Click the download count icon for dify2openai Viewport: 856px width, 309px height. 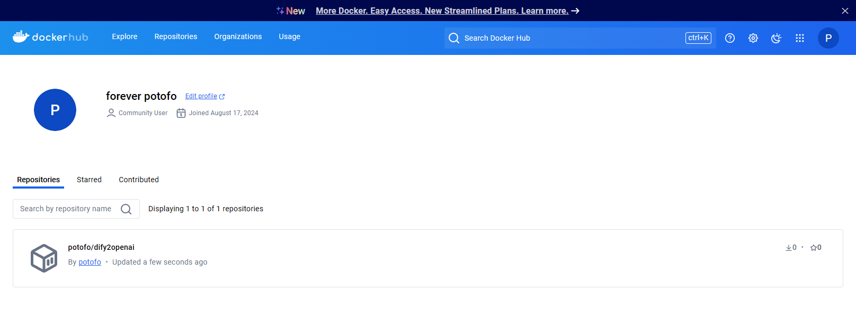click(789, 248)
